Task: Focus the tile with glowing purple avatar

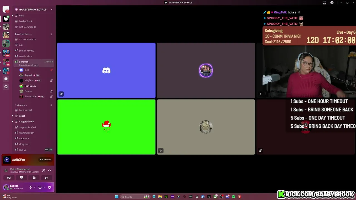Action: coord(206,70)
